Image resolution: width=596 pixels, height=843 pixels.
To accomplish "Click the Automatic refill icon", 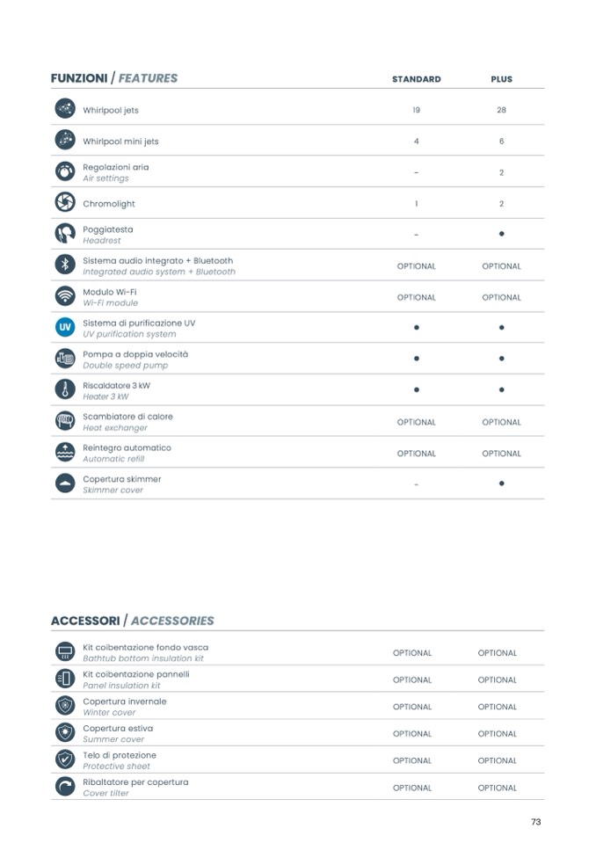I will coord(64,452).
